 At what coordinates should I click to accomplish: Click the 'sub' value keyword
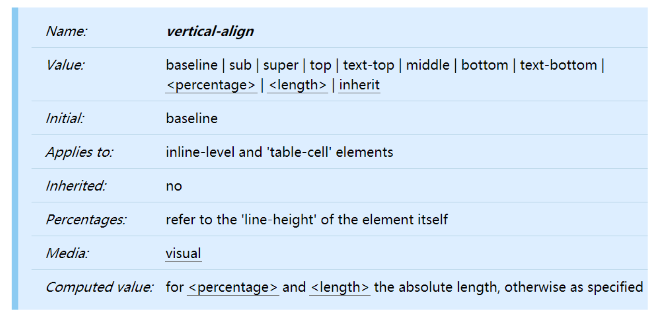point(240,65)
